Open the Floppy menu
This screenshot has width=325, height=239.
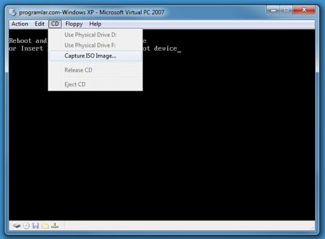click(x=74, y=24)
